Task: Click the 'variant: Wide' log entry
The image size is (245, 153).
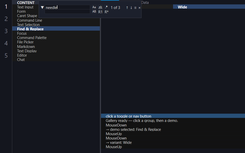Action: [x=173, y=143]
